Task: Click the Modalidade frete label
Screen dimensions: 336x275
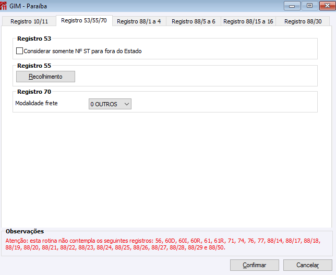Action: pyautogui.click(x=37, y=103)
